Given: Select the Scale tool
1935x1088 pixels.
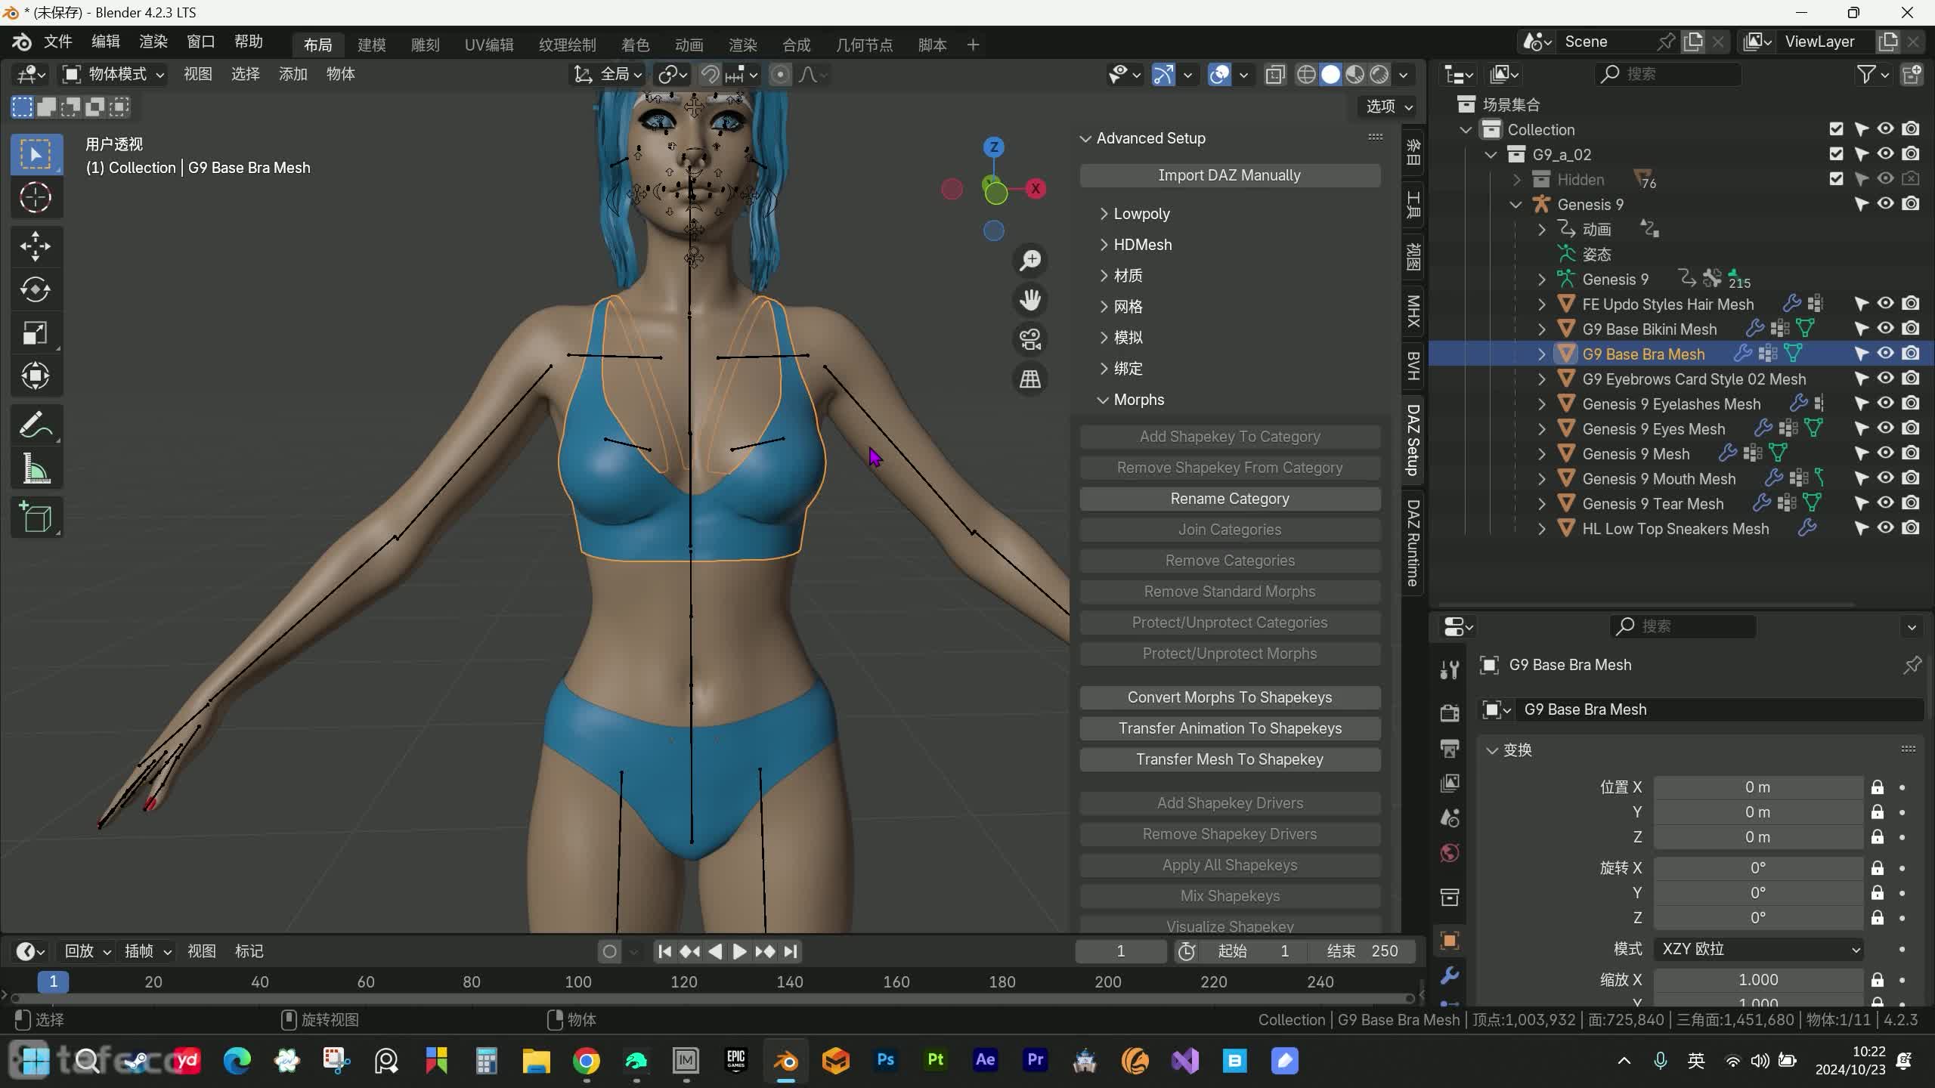Looking at the screenshot, I should point(36,332).
